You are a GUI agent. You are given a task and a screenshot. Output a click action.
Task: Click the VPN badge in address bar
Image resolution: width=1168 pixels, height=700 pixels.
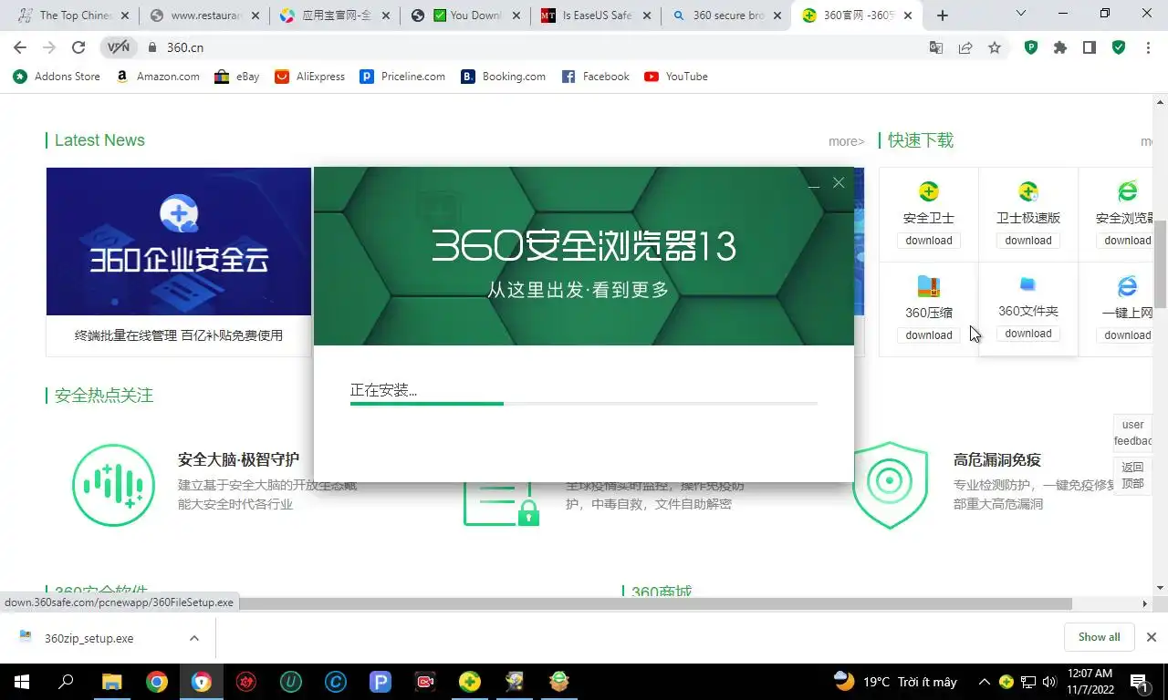click(119, 47)
